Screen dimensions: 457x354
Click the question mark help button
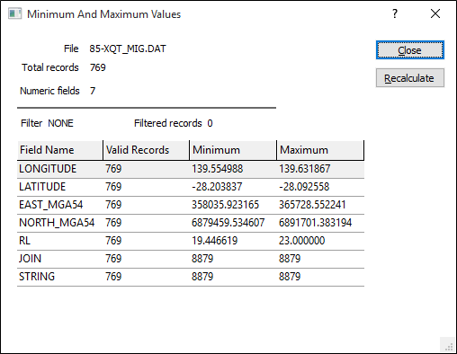pyautogui.click(x=395, y=13)
